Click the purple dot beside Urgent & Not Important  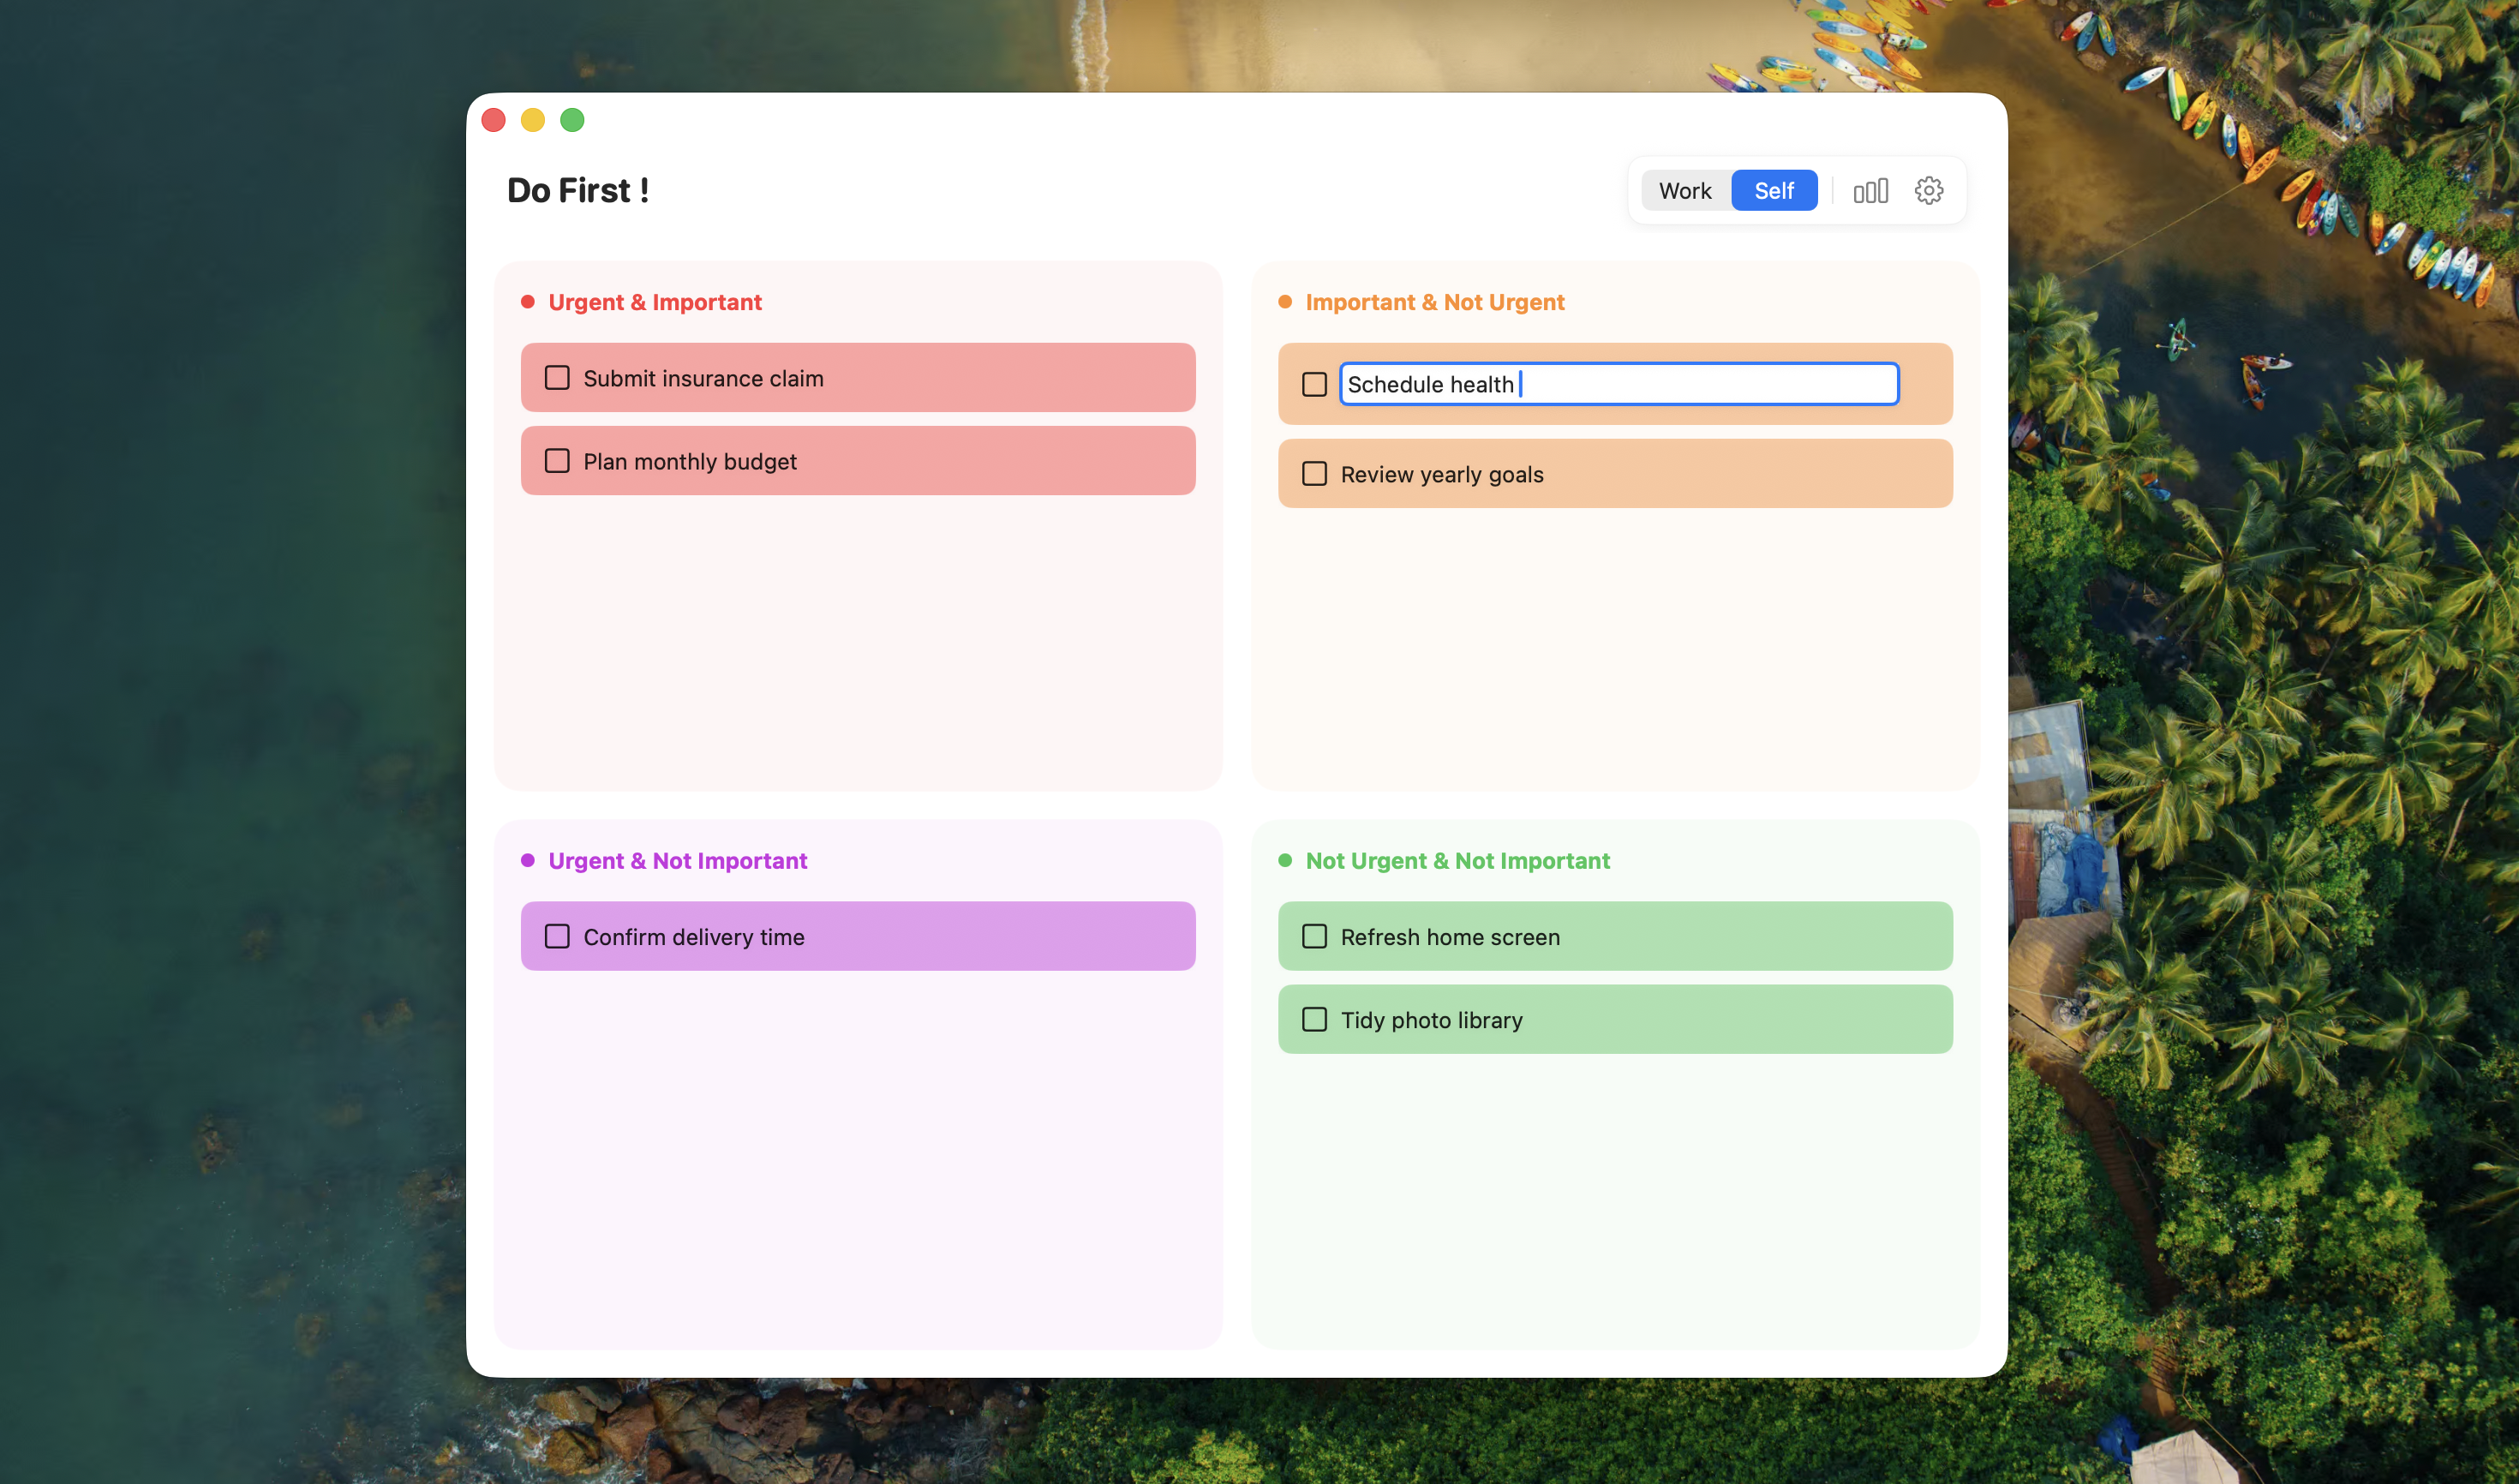click(x=528, y=860)
